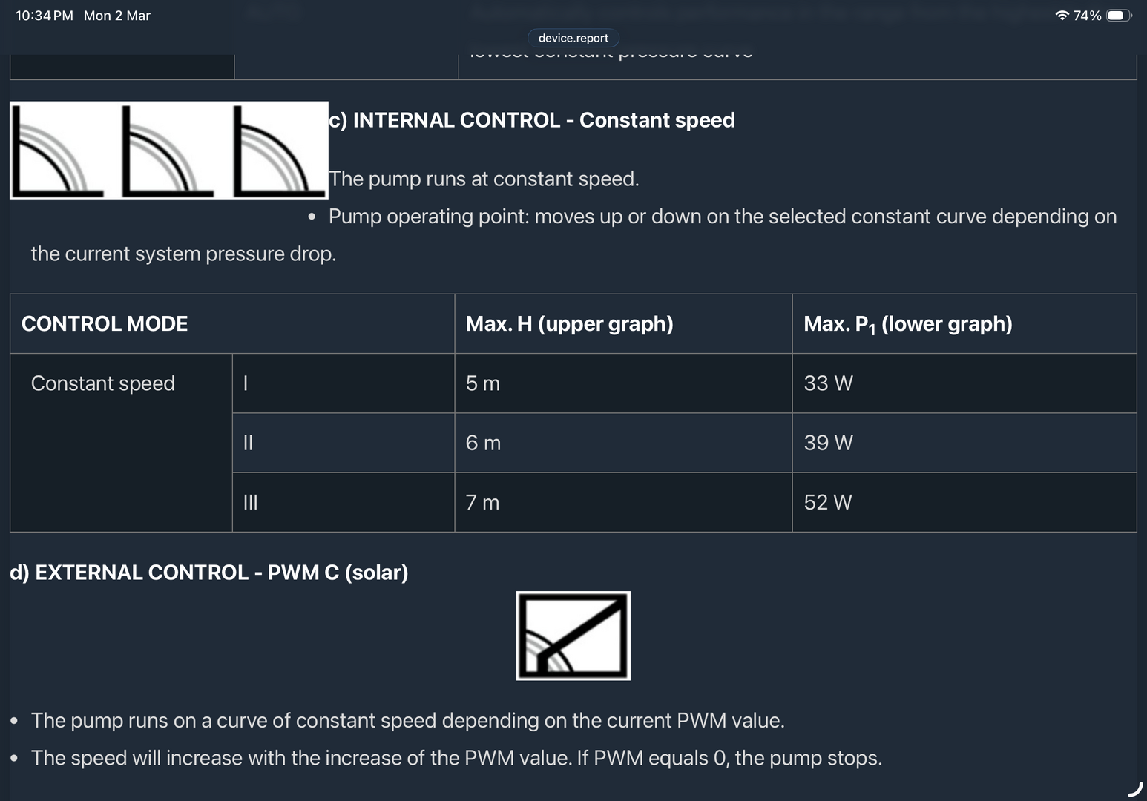Tap the battery icon in status bar

pos(1118,16)
